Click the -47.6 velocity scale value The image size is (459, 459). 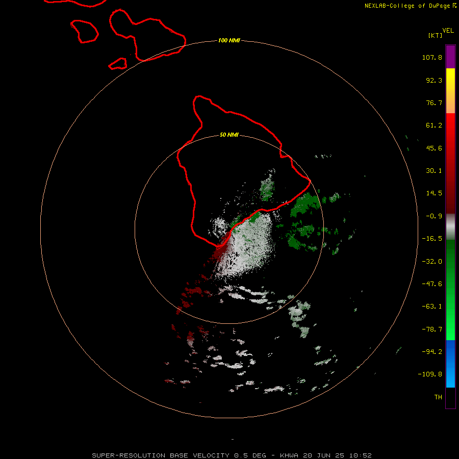tap(432, 284)
